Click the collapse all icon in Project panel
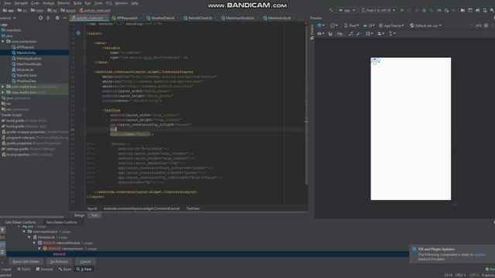 (48, 18)
